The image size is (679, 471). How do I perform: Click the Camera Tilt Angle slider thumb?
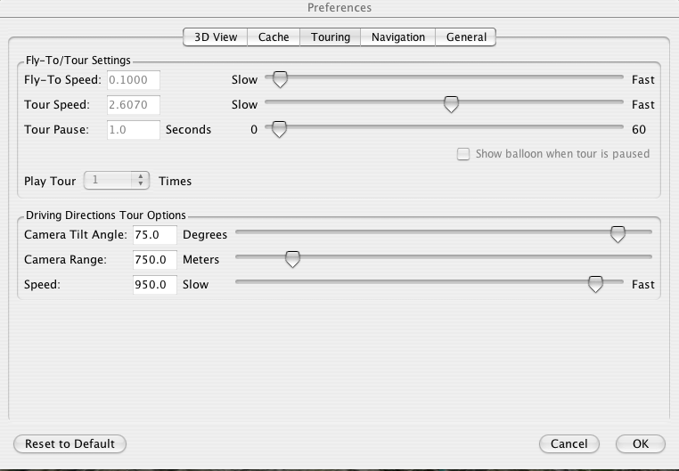pos(617,235)
